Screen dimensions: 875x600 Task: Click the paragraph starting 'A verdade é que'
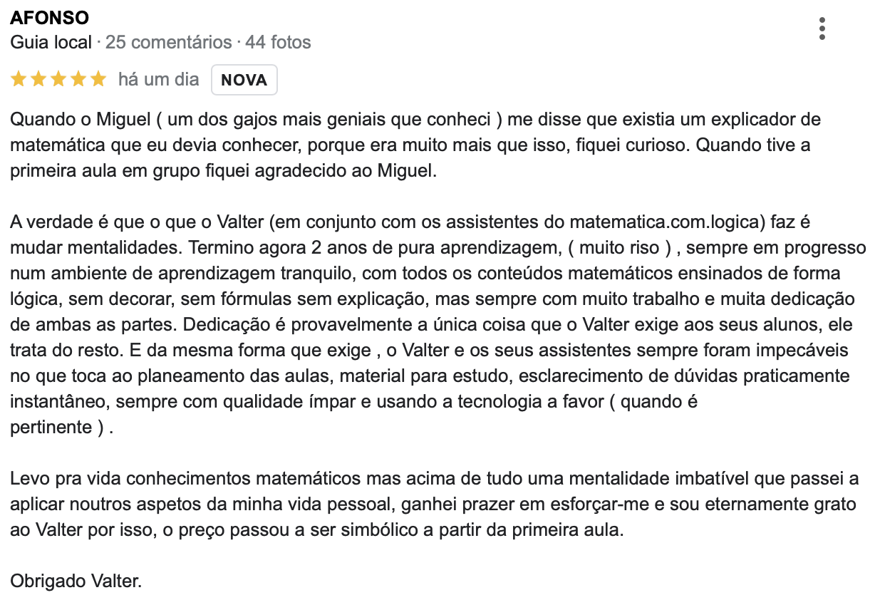click(x=438, y=325)
